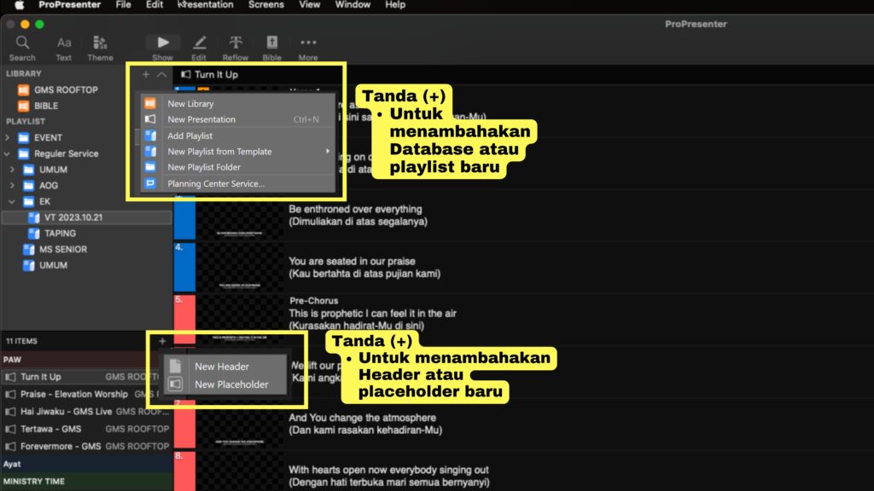Select the slide thumbnail for 'And You change the atmosphere'
The height and width of the screenshot is (491, 874).
pos(240,425)
